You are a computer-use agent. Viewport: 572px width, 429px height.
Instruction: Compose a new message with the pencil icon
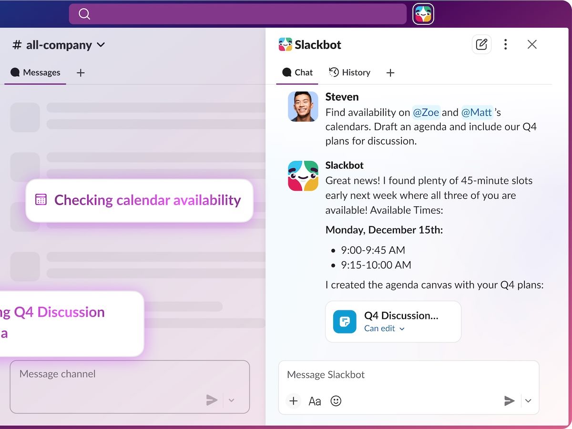[x=481, y=44]
